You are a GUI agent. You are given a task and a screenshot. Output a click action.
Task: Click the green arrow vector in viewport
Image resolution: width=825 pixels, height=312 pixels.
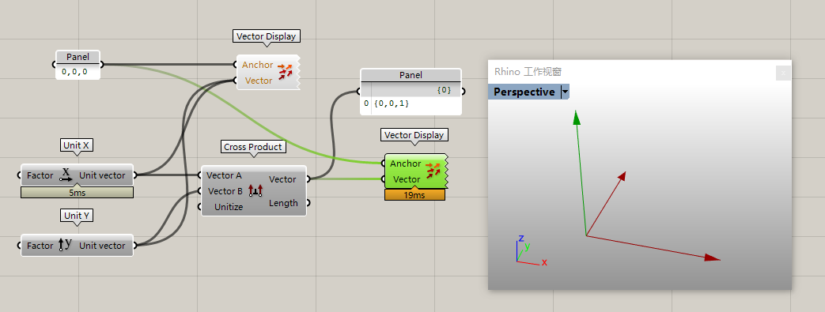coord(581,173)
